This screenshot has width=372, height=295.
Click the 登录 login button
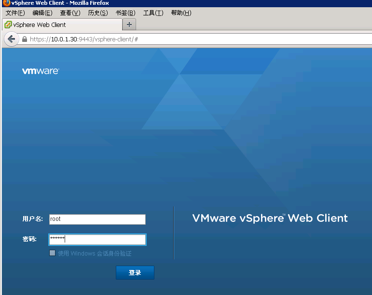pyautogui.click(x=135, y=272)
